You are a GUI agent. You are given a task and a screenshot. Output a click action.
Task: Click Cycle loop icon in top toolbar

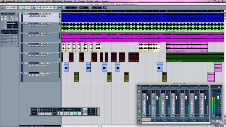point(29,7)
